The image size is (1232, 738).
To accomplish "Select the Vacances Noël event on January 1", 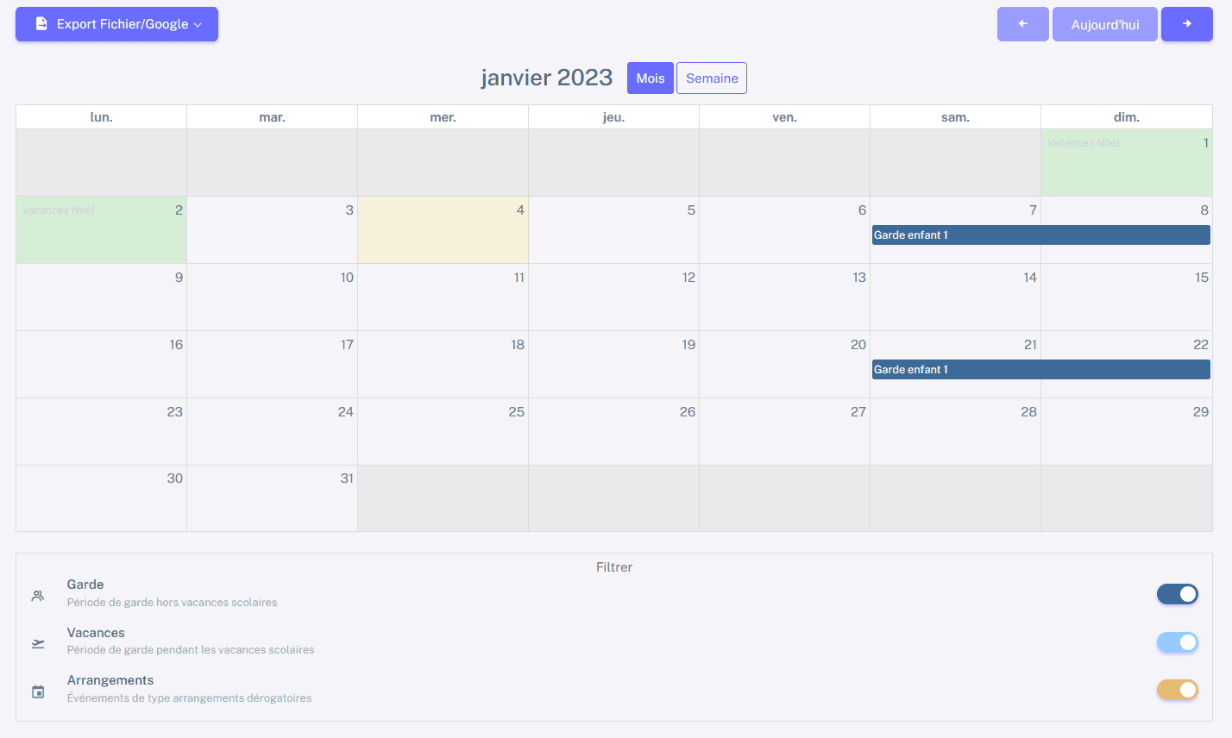I will pos(1083,143).
